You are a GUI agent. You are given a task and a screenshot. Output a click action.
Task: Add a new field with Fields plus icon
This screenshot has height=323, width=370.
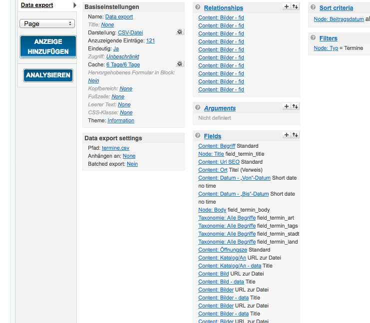287,135
